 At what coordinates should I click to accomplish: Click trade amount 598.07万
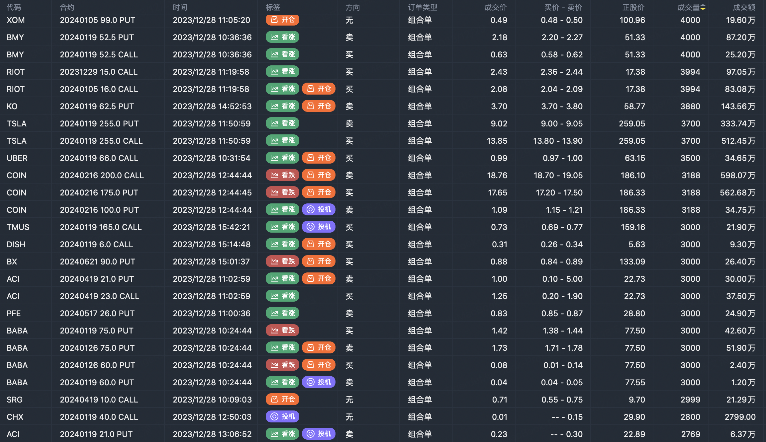pyautogui.click(x=738, y=175)
